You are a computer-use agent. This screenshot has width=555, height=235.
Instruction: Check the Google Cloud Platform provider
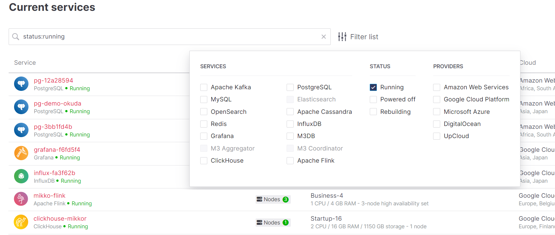click(437, 99)
